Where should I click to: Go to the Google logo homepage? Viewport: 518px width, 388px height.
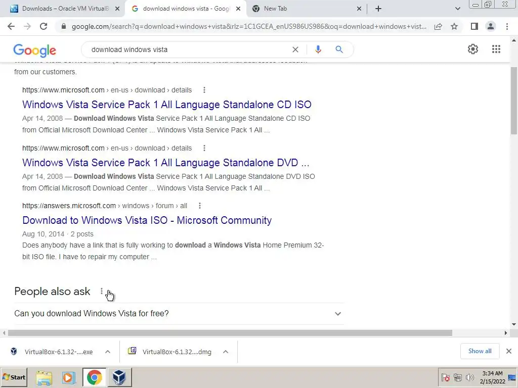(35, 50)
